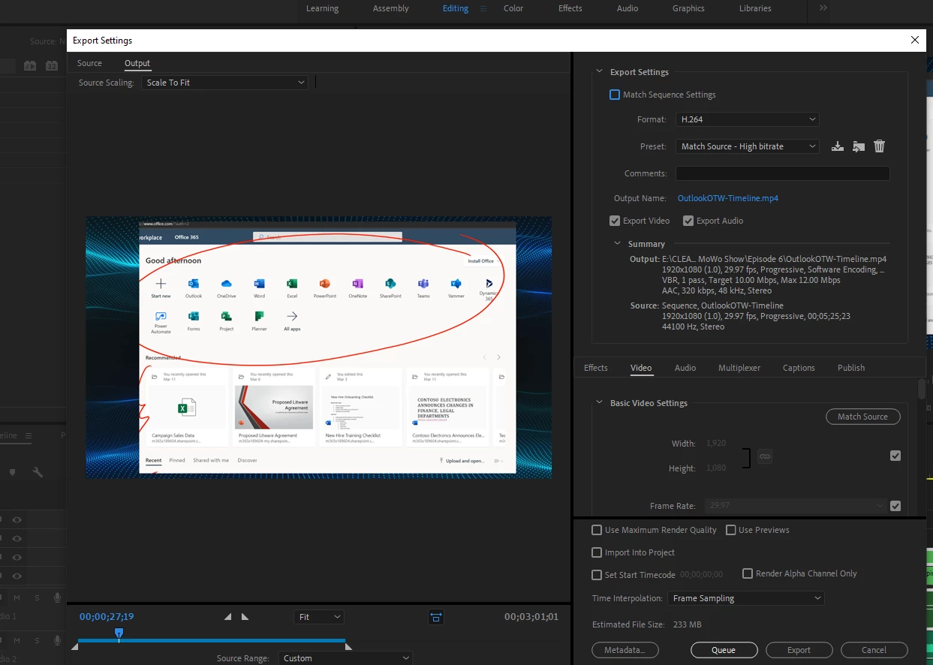Click the Save Preset icon
933x665 pixels.
838,146
